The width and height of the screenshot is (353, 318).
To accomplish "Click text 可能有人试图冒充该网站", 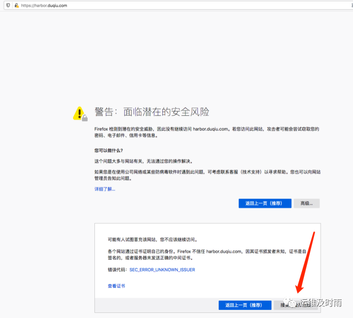I will [131, 239].
